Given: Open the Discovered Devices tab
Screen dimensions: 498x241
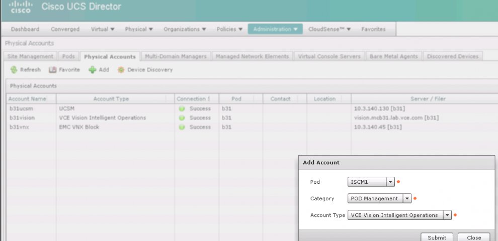Looking at the screenshot, I should pyautogui.click(x=453, y=56).
